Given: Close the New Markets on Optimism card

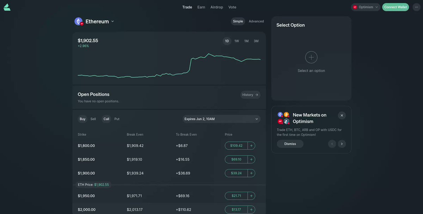Looking at the screenshot, I should (x=342, y=115).
